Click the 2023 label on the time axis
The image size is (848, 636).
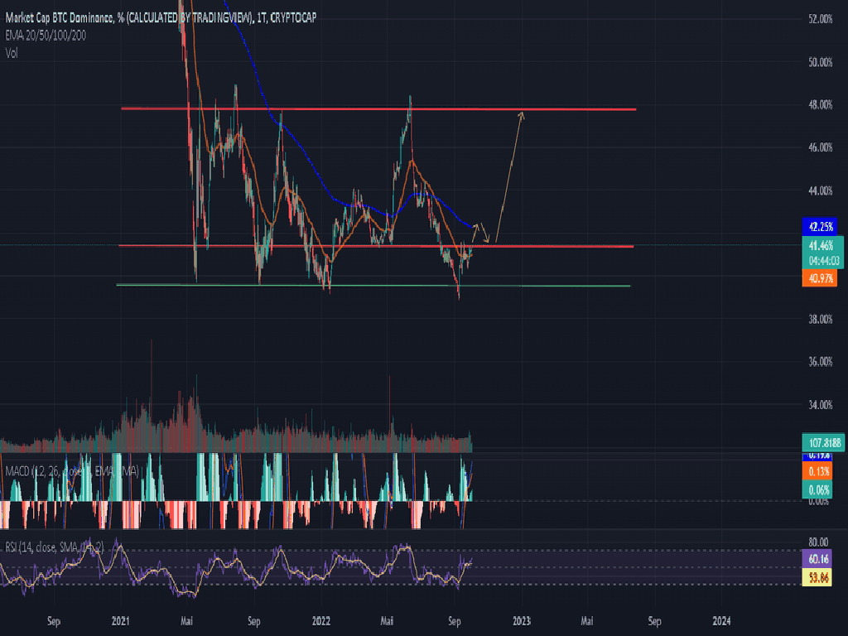point(521,619)
